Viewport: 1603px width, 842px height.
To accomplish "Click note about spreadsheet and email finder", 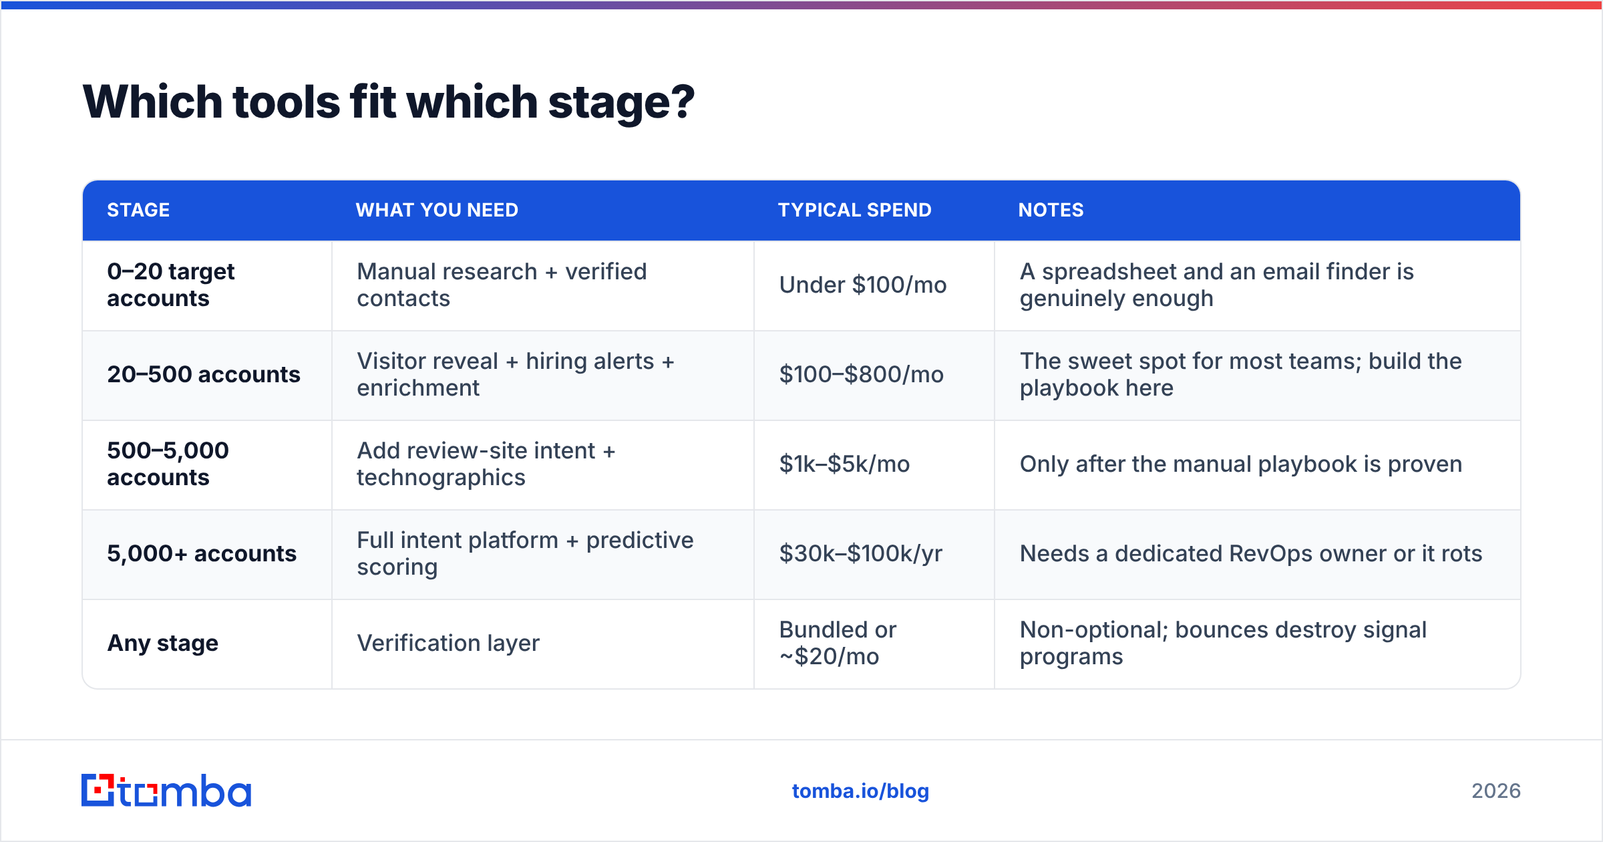I will [1258, 285].
